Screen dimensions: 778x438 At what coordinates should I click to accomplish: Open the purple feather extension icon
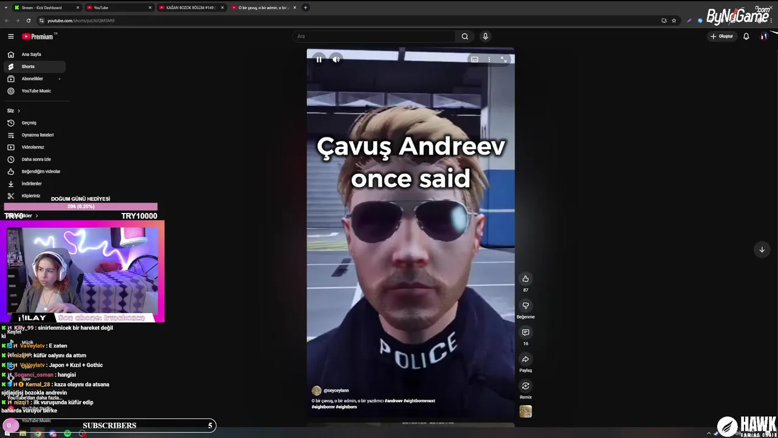[x=689, y=20]
